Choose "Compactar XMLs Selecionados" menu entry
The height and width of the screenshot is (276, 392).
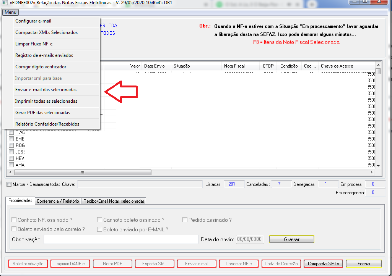(x=46, y=32)
